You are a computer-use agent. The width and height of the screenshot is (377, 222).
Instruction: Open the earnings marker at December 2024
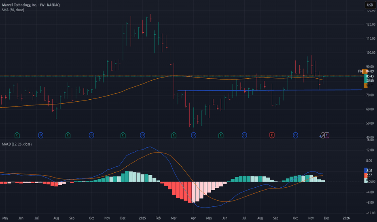(123, 134)
